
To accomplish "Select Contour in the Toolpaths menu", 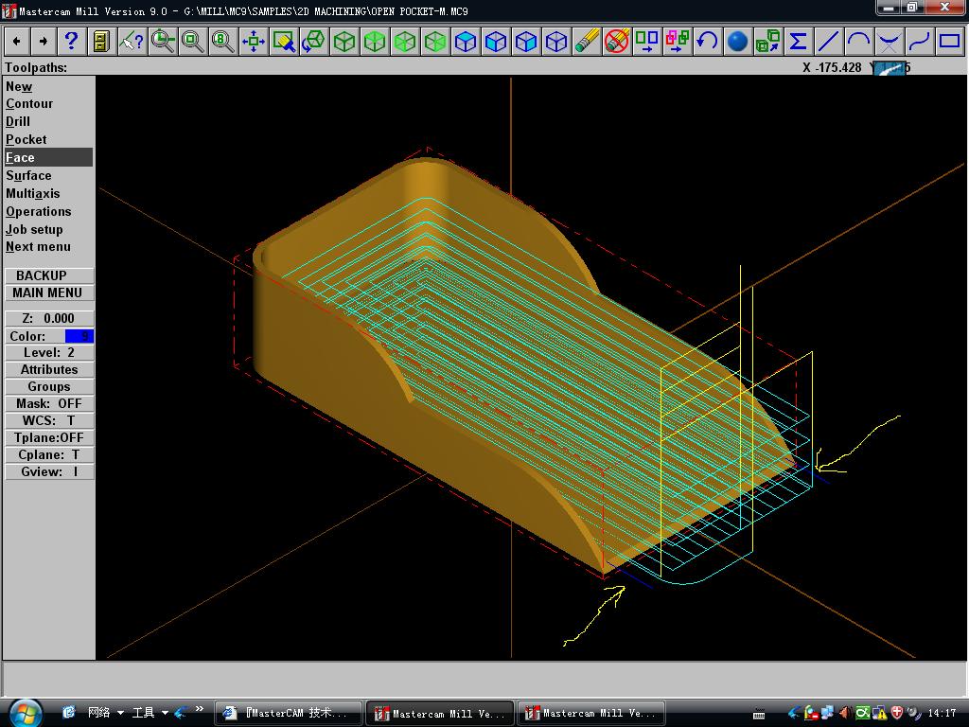I will 29,104.
